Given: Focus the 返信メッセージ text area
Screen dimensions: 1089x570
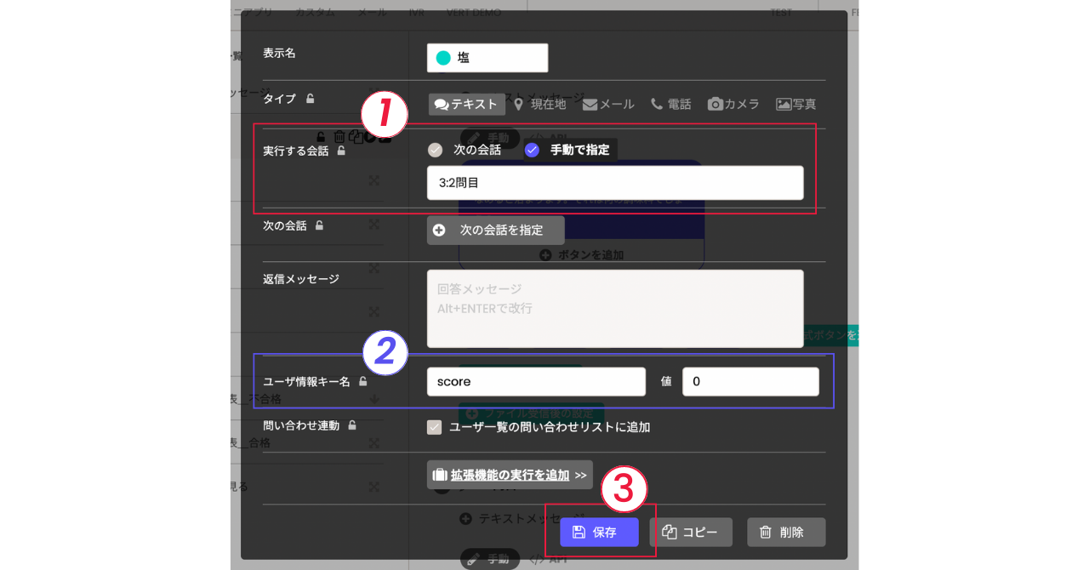Looking at the screenshot, I should pos(615,309).
